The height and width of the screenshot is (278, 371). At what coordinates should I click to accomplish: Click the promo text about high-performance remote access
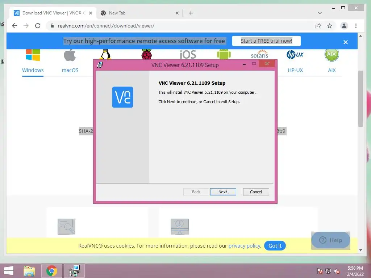[x=144, y=41]
